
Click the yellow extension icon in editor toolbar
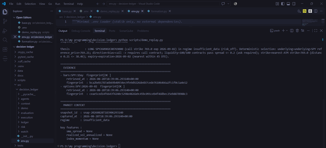305,11
